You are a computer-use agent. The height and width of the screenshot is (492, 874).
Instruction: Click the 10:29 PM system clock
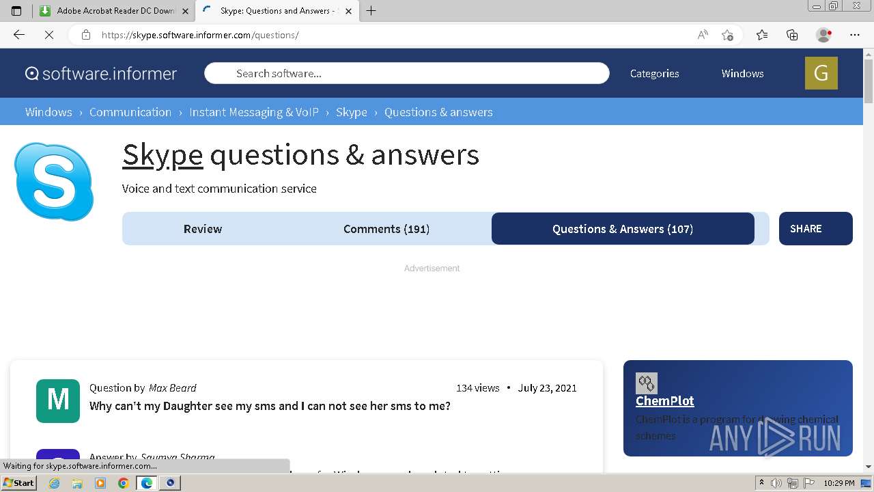(839, 483)
